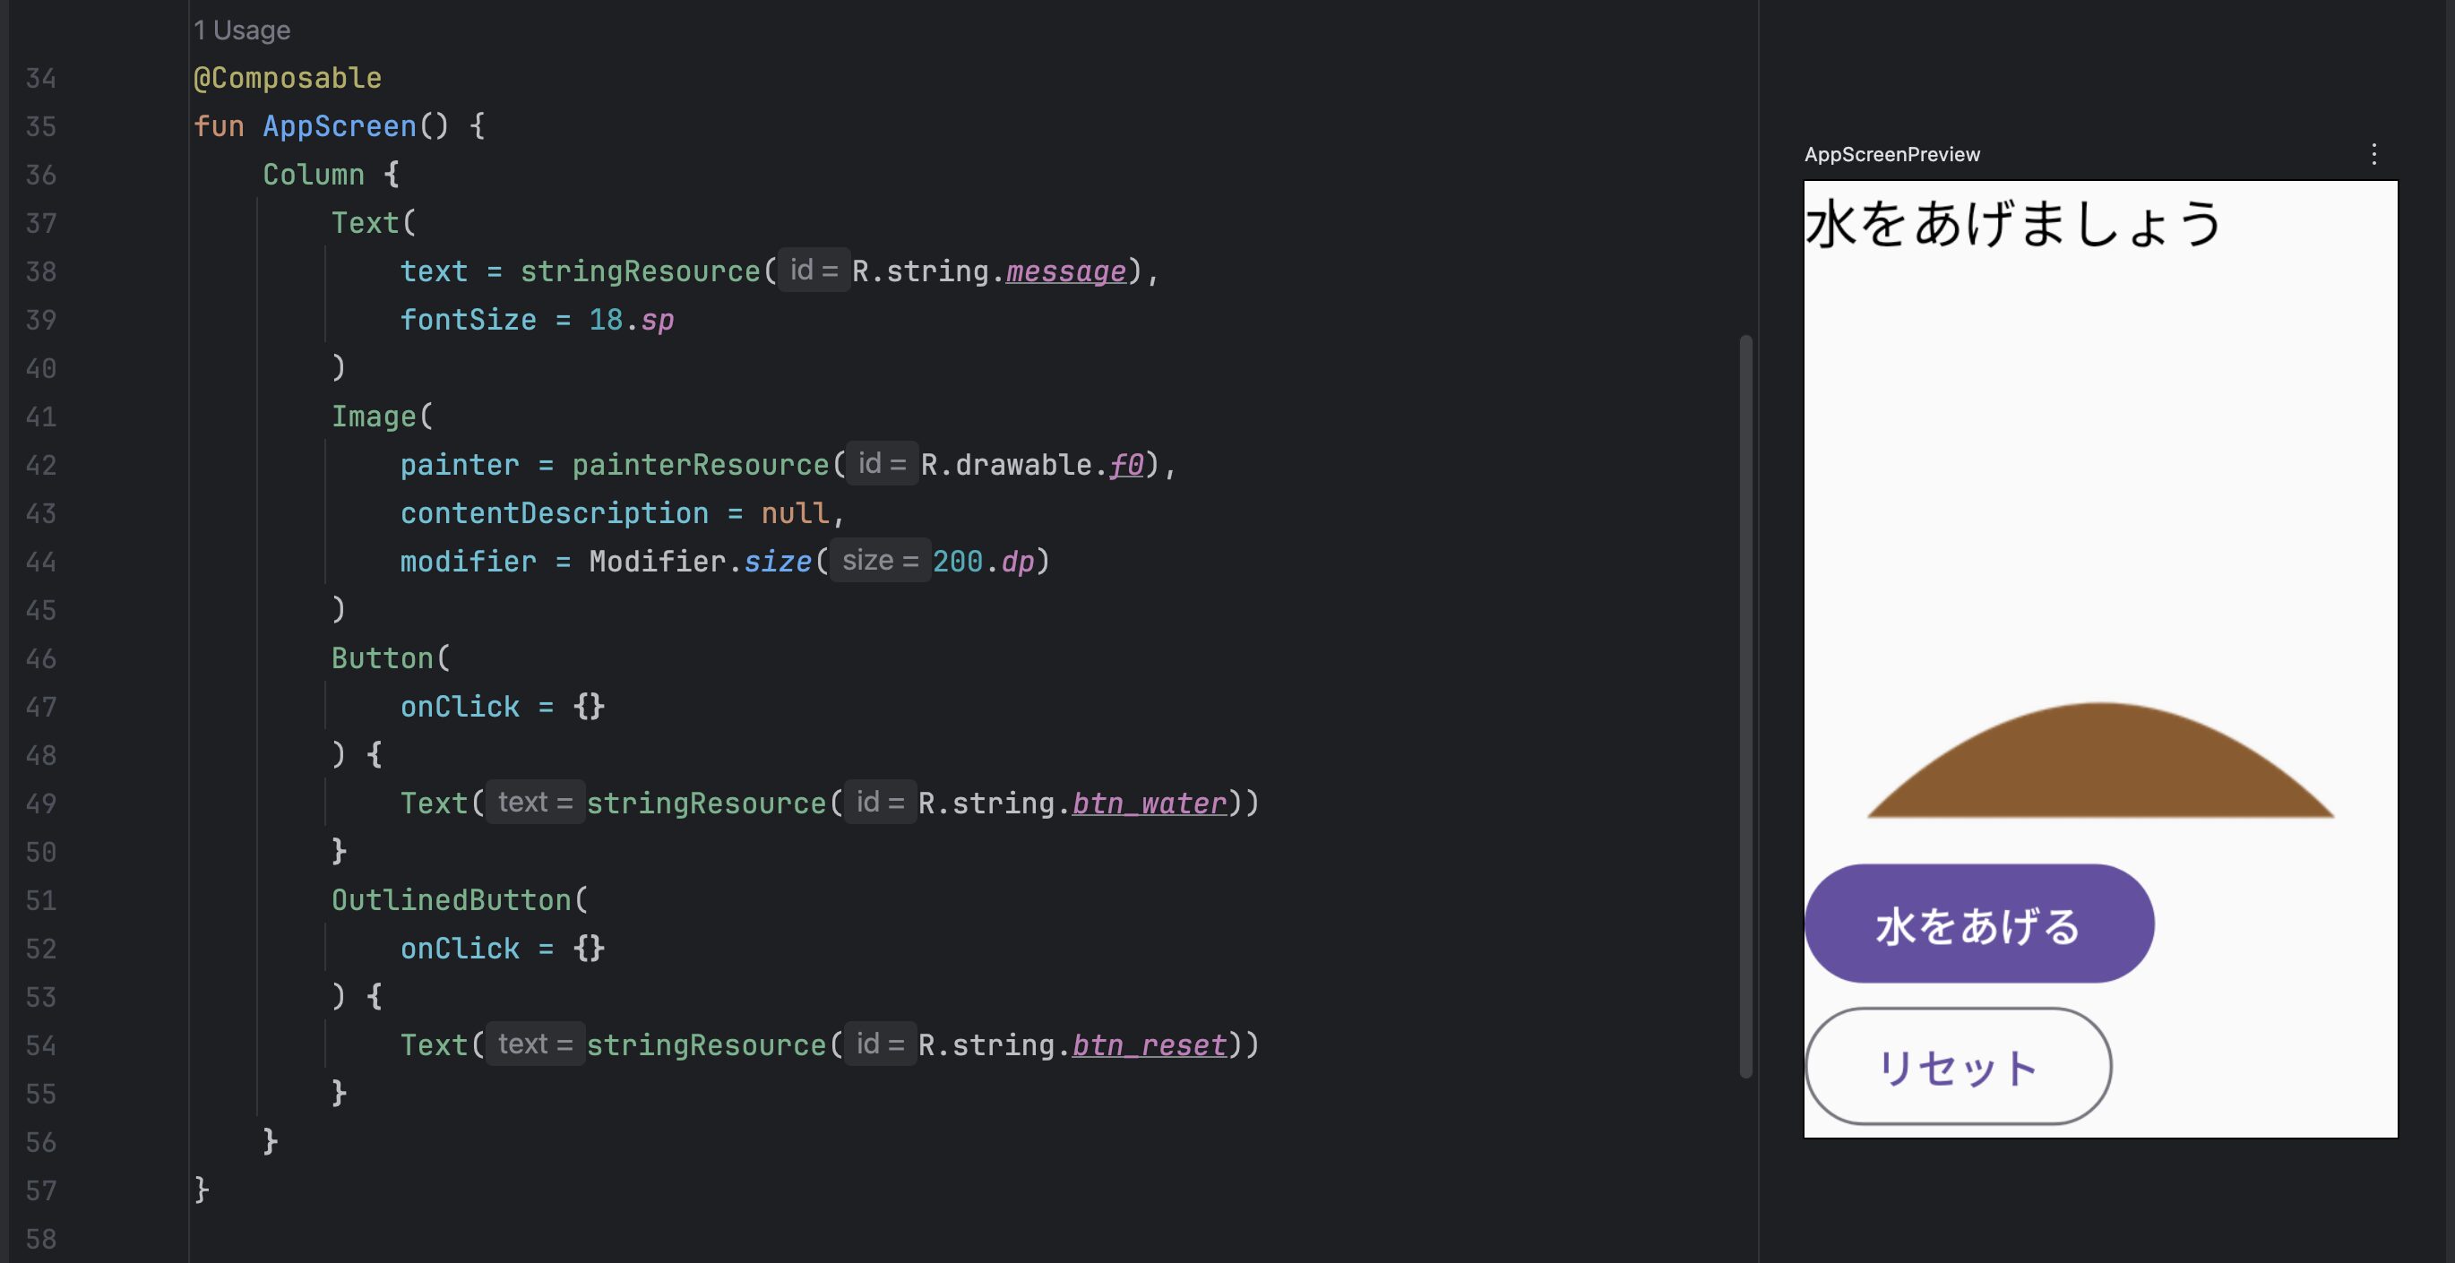Click the 水をあげましょう text in preview

[2012, 223]
